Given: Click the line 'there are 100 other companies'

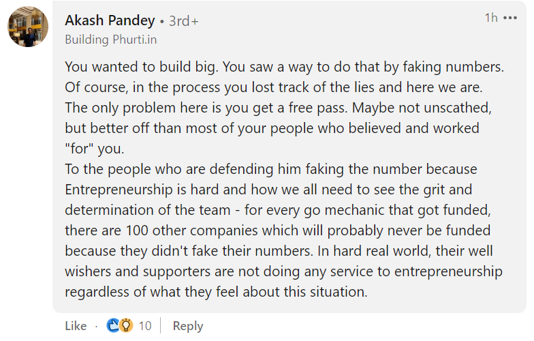Looking at the screenshot, I should [278, 231].
